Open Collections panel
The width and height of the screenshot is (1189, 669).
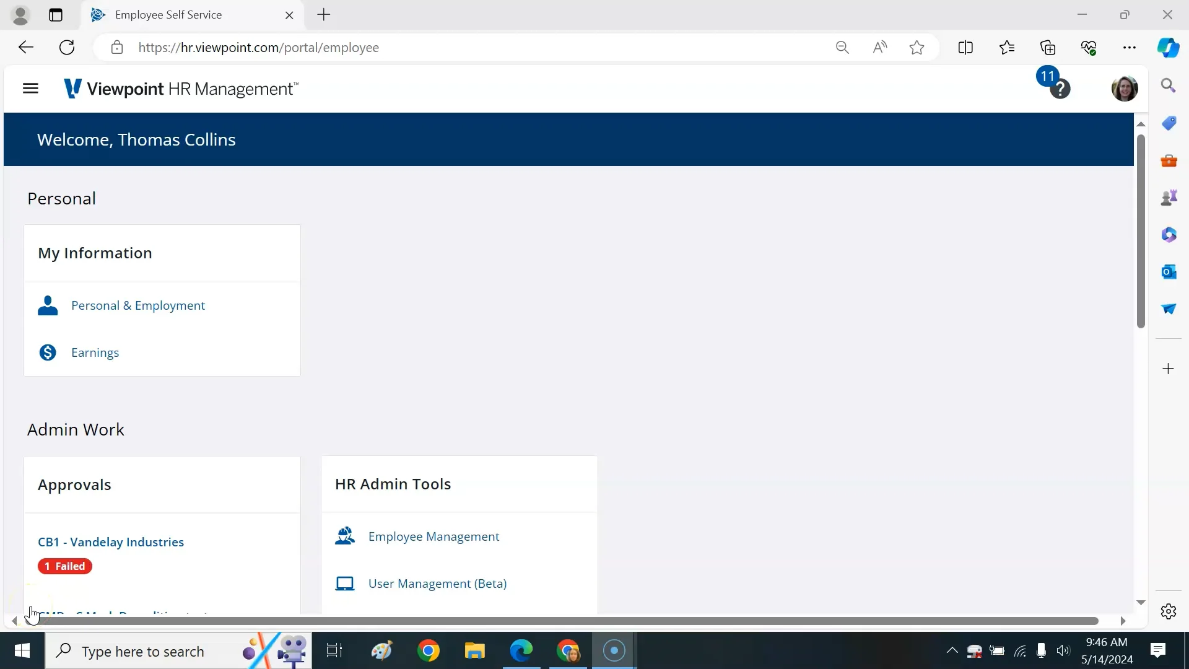pos(1048,48)
